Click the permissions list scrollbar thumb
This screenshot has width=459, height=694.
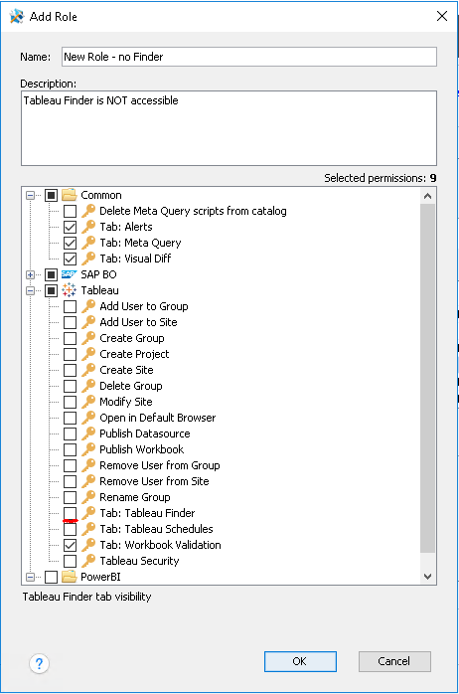427,379
